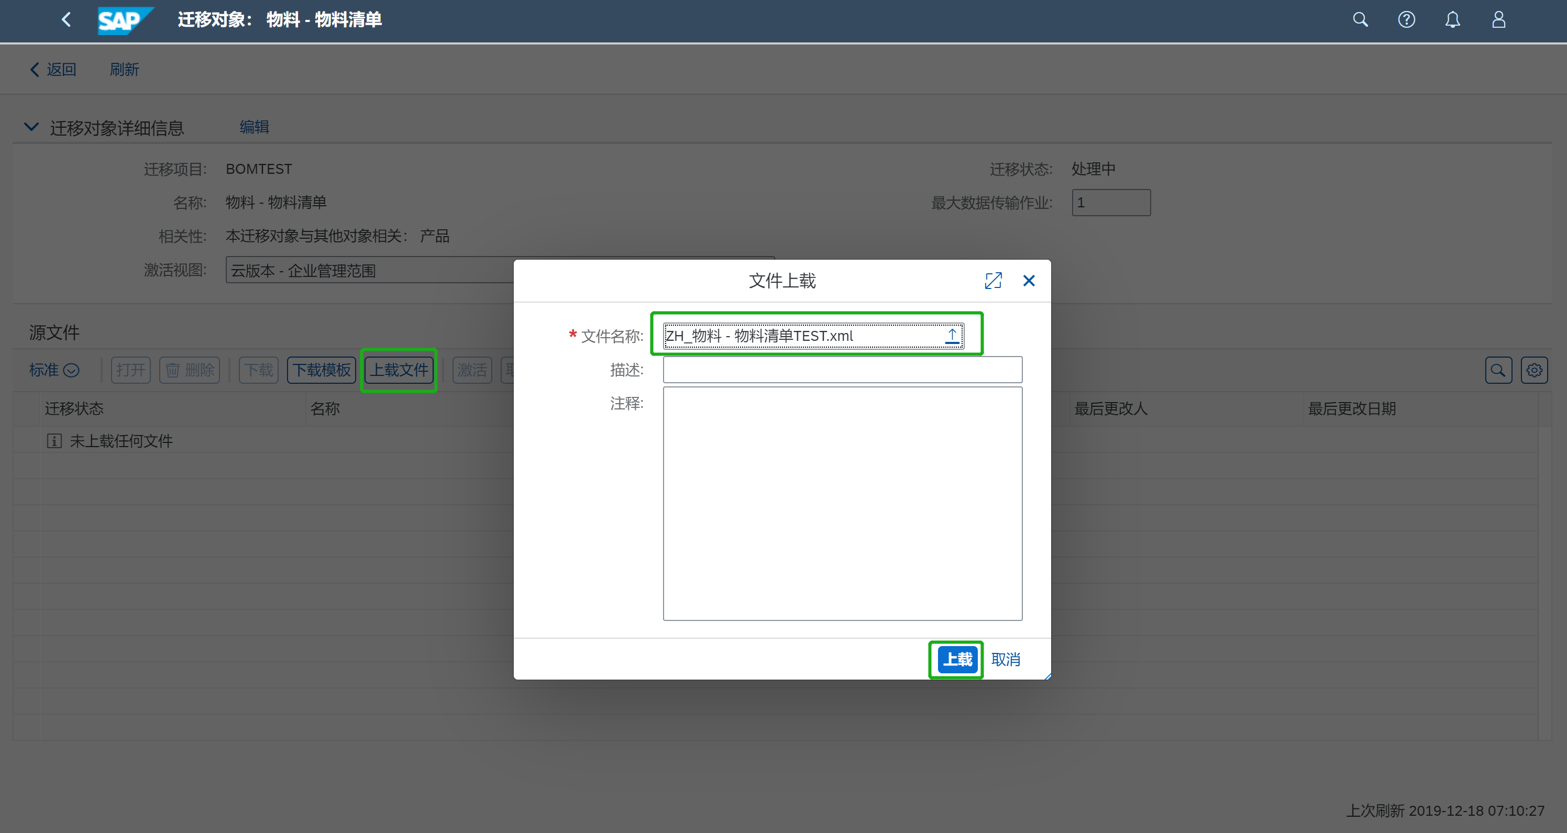Open the user profile icon
This screenshot has width=1567, height=833.
tap(1499, 19)
